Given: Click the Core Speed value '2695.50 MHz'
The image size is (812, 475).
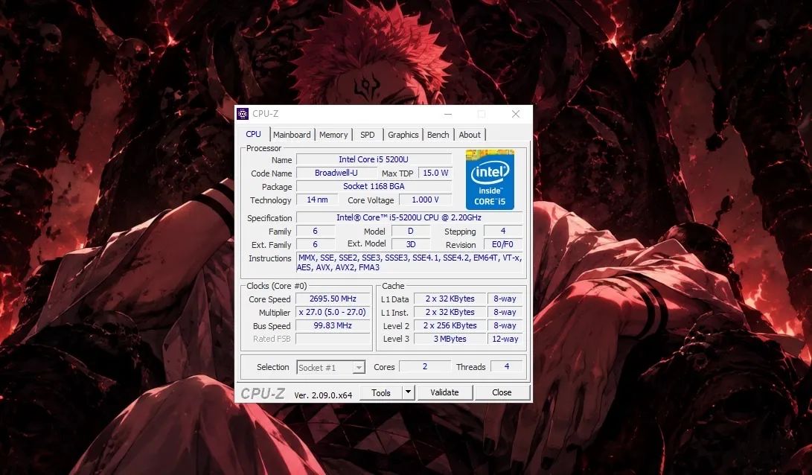Looking at the screenshot, I should tap(333, 299).
